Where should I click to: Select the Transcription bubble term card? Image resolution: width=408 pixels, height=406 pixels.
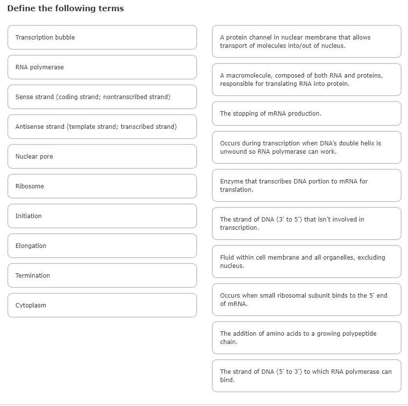point(102,38)
